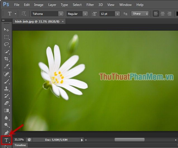The height and width of the screenshot is (148, 178).
Task: Select the Gradient tool
Action: tap(6, 110)
